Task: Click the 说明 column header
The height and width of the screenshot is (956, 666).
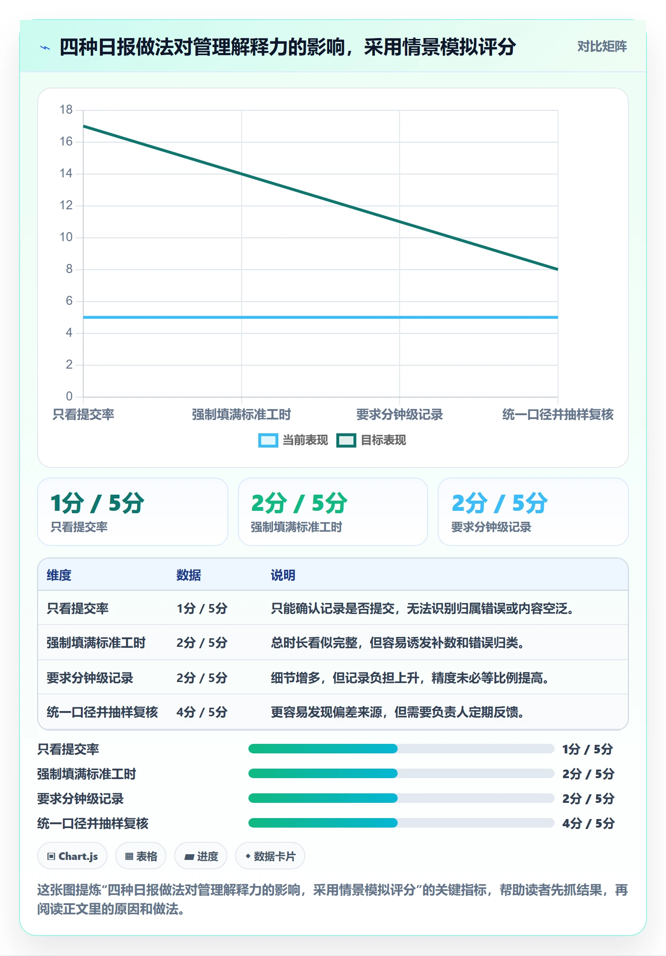Action: 283,575
